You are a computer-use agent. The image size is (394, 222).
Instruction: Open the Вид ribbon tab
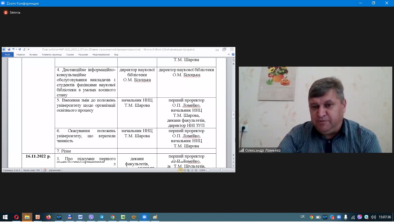pyautogui.click(x=116, y=54)
